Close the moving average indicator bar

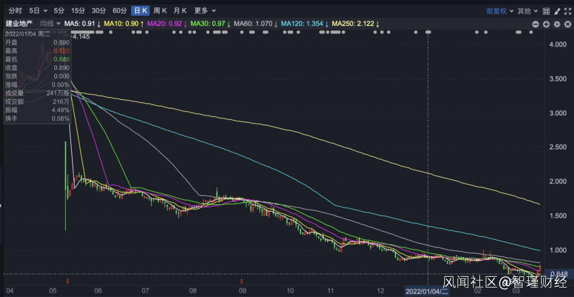coord(568,24)
